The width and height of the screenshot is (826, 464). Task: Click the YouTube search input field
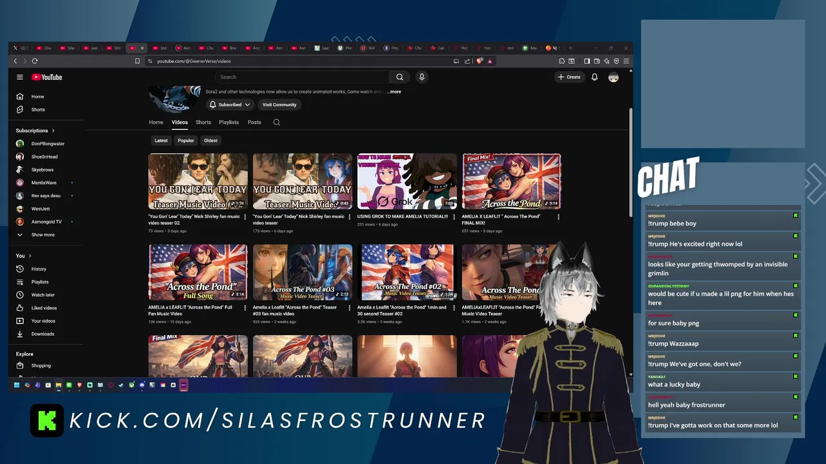point(302,77)
